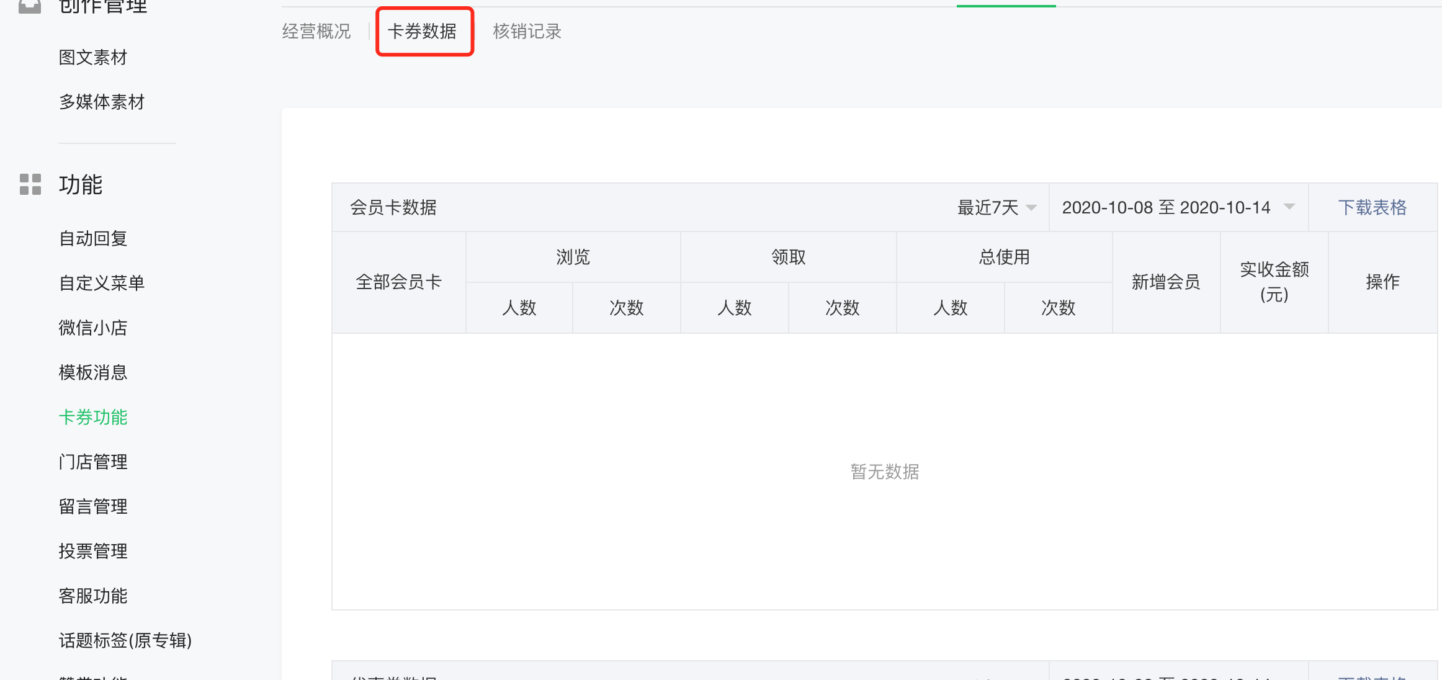Viewport: 1442px width, 680px height.
Task: Open the 2020-10-08 至 2020-10-14 date picker
Action: [1178, 207]
